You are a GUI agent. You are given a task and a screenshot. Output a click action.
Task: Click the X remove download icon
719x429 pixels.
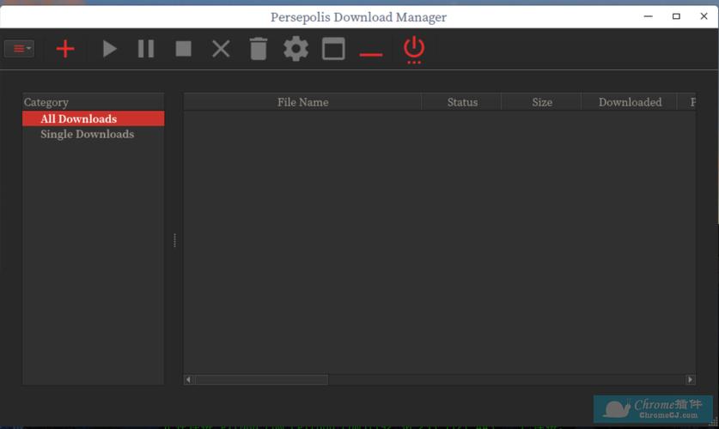pos(221,49)
